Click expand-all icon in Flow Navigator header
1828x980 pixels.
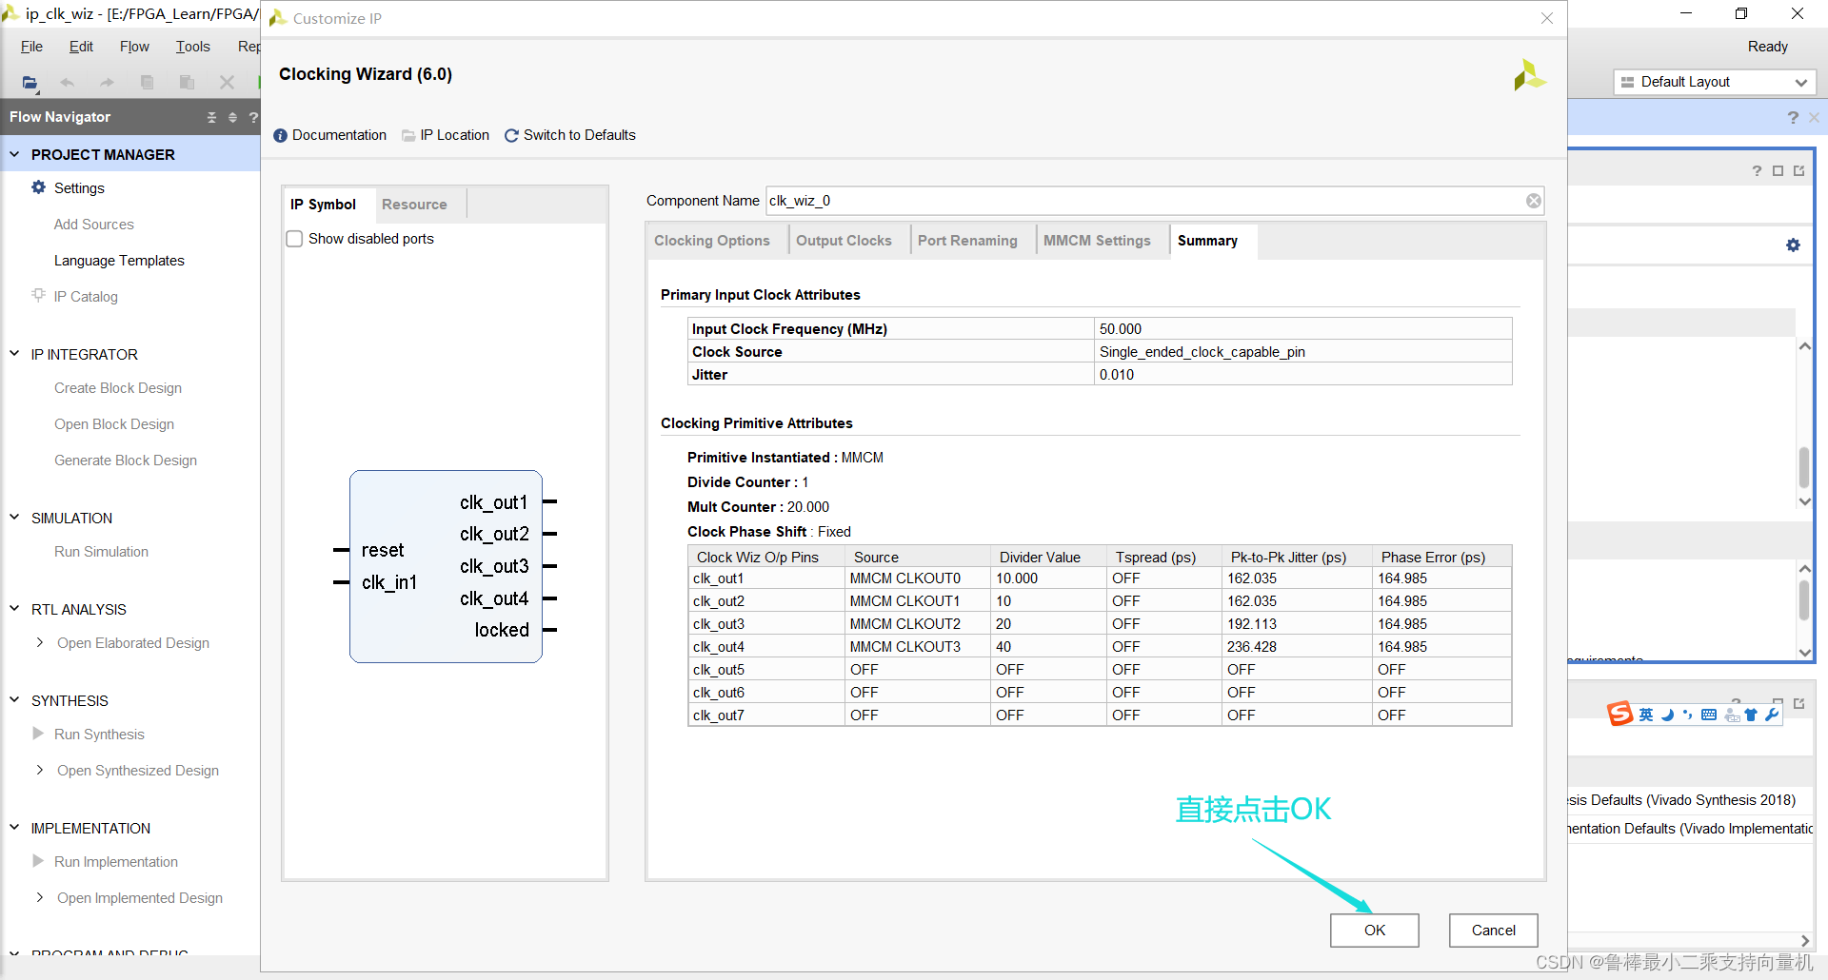(232, 117)
